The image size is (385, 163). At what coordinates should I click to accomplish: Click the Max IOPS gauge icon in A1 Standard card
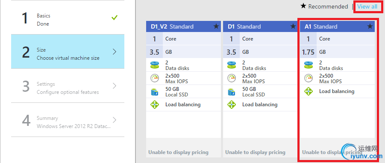click(x=309, y=79)
